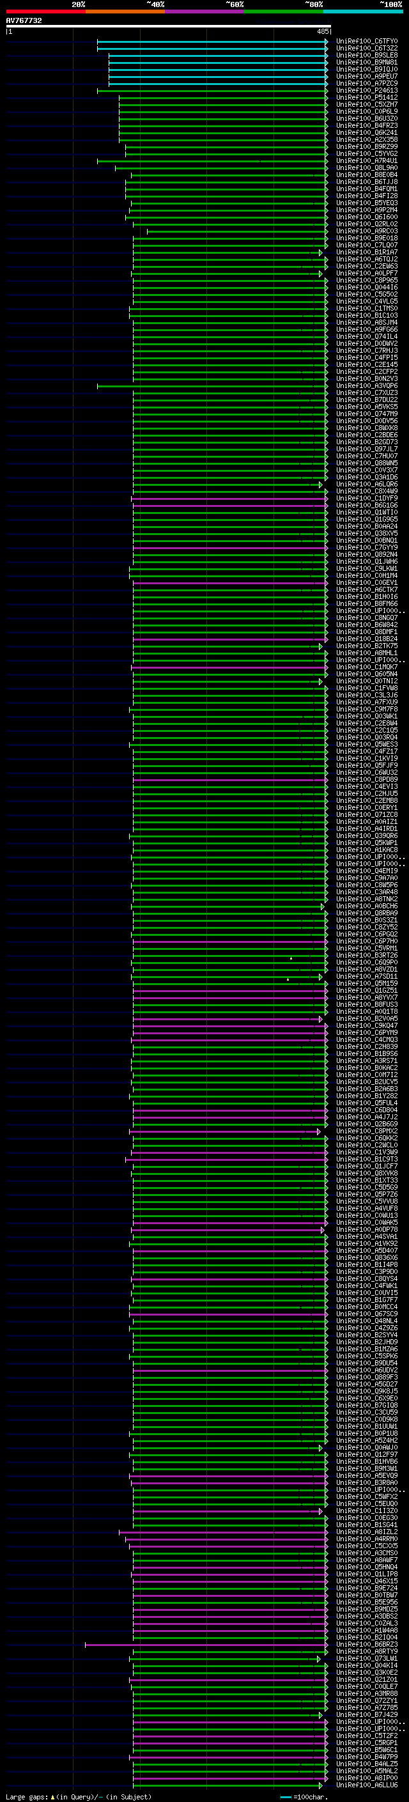Open hit UniRef100_P24613

tap(366, 90)
